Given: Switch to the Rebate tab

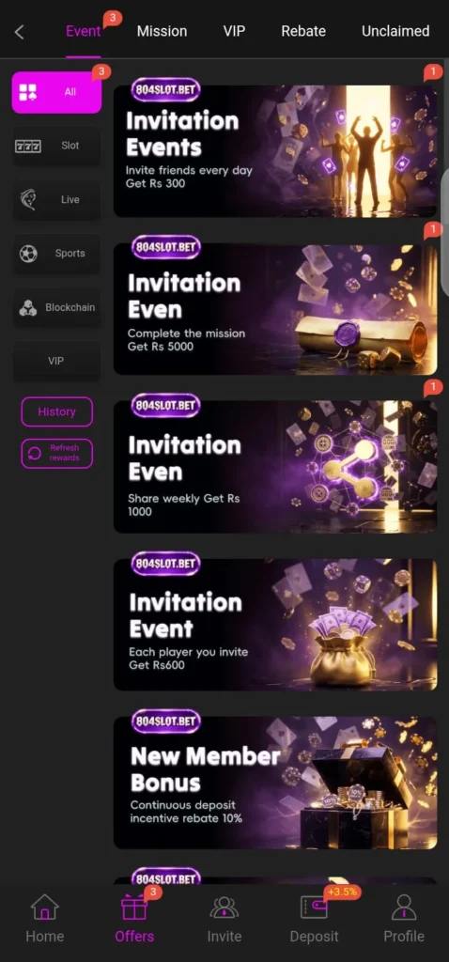Looking at the screenshot, I should [303, 31].
